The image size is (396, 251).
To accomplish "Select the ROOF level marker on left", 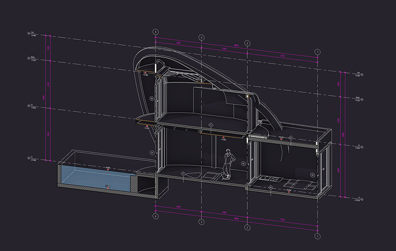I will point(30,58).
